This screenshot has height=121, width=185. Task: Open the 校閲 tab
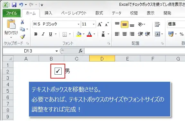pos(134,13)
